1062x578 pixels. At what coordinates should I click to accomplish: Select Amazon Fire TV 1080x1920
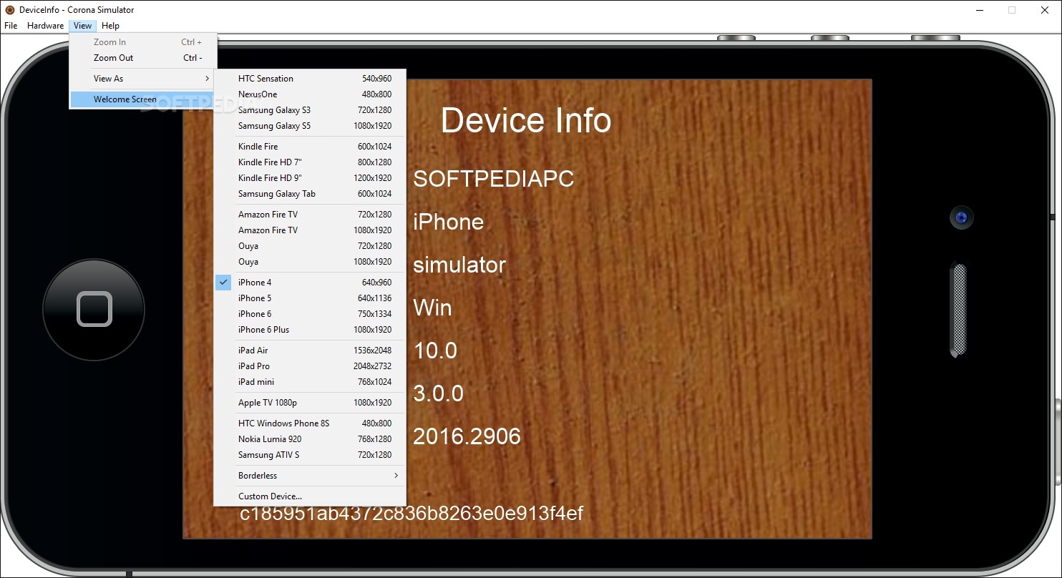tap(310, 230)
